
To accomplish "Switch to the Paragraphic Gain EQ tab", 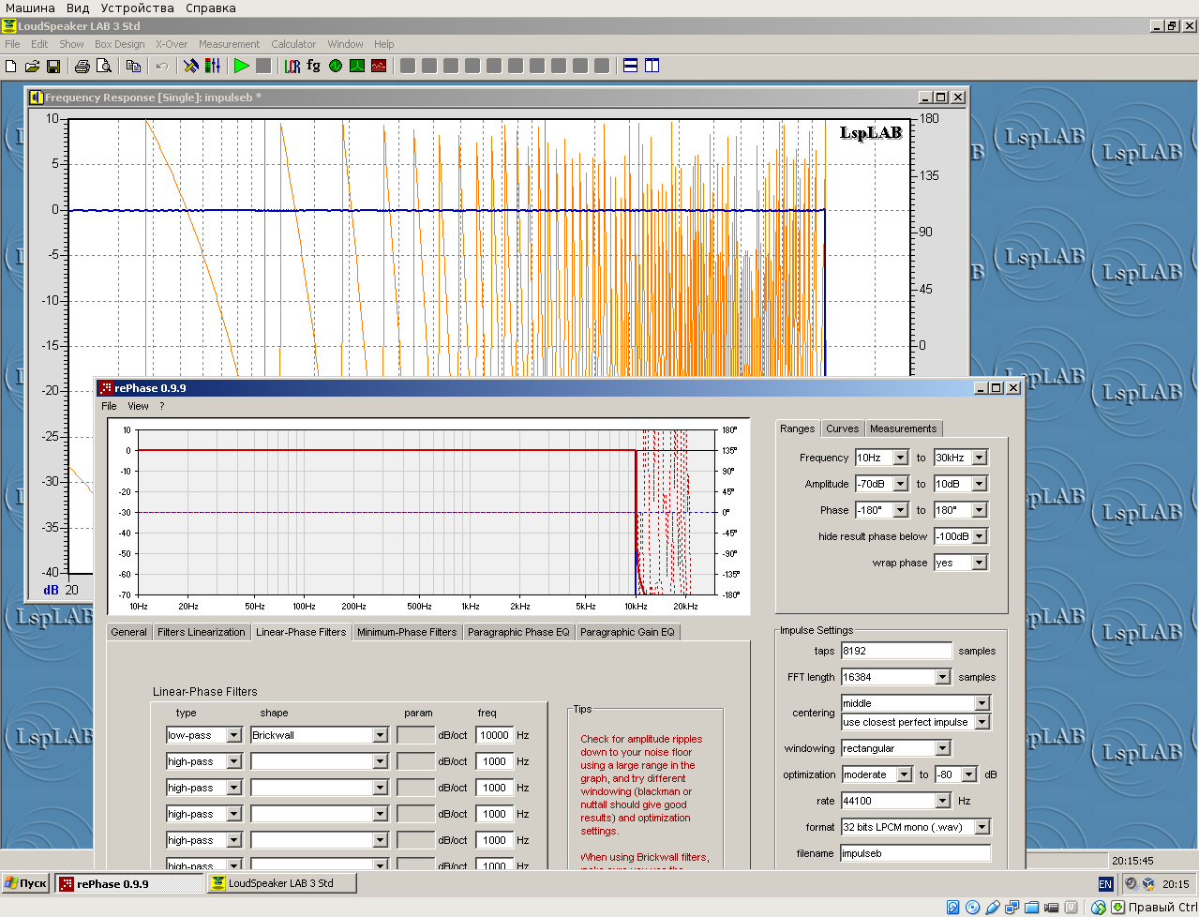I will [x=627, y=632].
